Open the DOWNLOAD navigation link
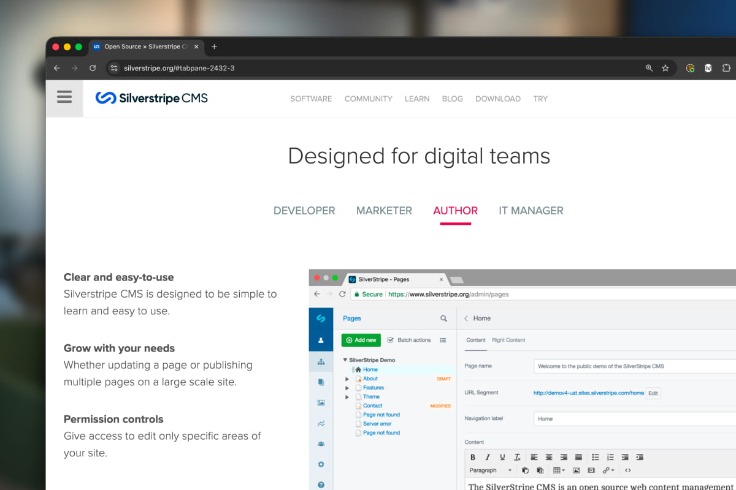 click(x=498, y=99)
